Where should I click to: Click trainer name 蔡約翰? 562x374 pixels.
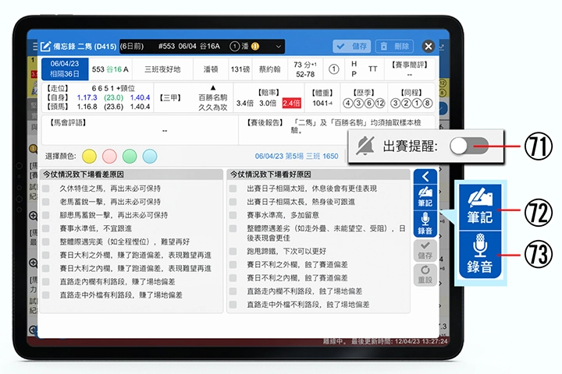coord(269,69)
